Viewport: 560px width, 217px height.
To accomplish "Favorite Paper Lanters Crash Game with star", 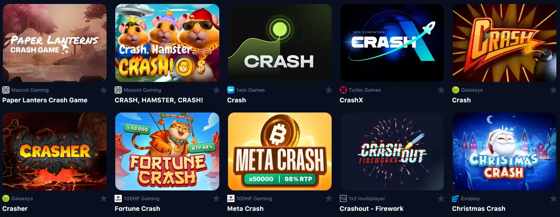I will [104, 90].
